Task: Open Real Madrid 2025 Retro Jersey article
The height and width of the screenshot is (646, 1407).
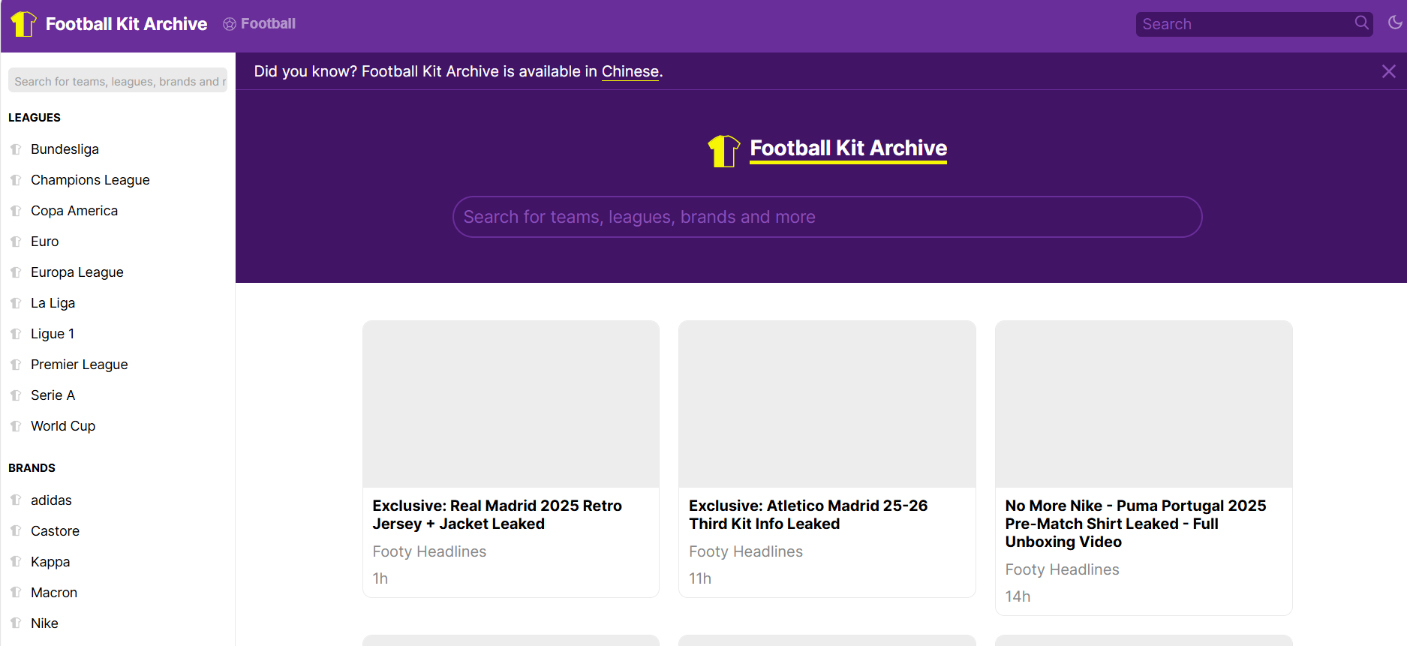Action: tap(497, 515)
